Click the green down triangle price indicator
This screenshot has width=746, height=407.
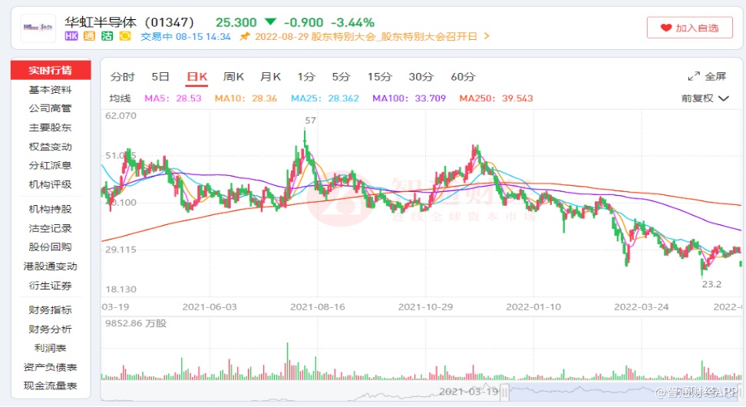tap(270, 22)
